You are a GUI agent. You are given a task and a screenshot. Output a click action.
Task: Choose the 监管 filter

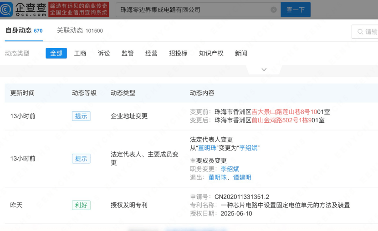(128, 53)
